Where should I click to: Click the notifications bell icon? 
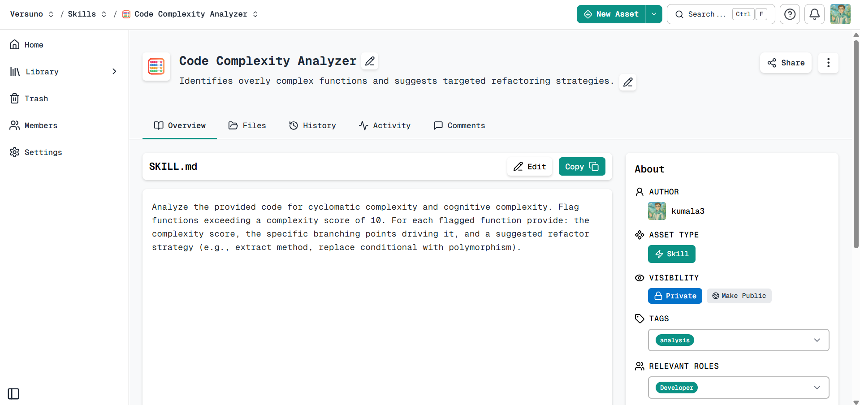click(814, 14)
